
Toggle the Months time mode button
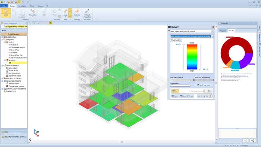[x=175, y=96]
